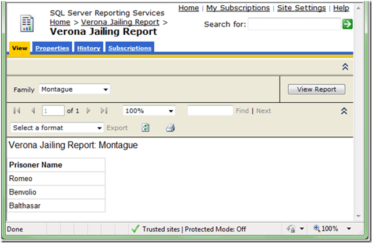The width and height of the screenshot is (372, 243).
Task: Go to next report page
Action: click(x=88, y=111)
